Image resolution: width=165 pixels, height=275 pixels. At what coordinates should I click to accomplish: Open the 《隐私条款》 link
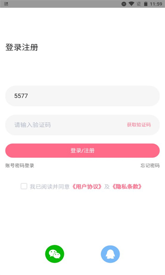pyautogui.click(x=127, y=187)
